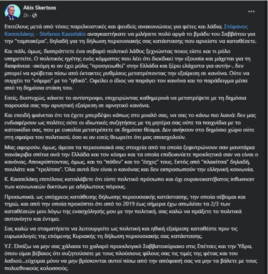The height and width of the screenshot is (274, 268).
Task: Click the paragraph beginning Κ. Κασσελάκη επιτέλους
Action: tap(129, 183)
